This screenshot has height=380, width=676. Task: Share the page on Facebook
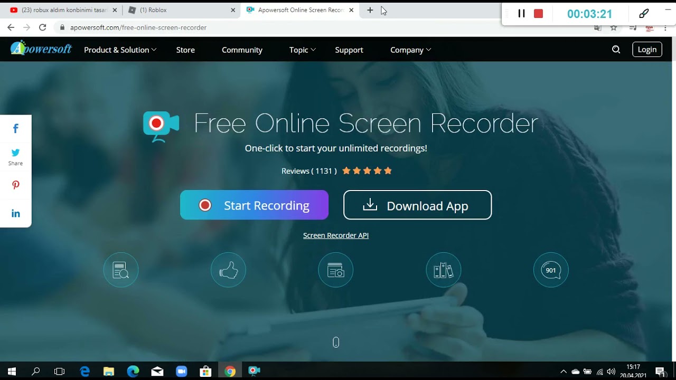[16, 128]
